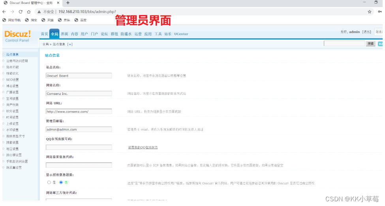This screenshot has height=206, width=385.
Task: Click the 网站名称 field containing Comsenz Inc.
Action: click(x=79, y=94)
